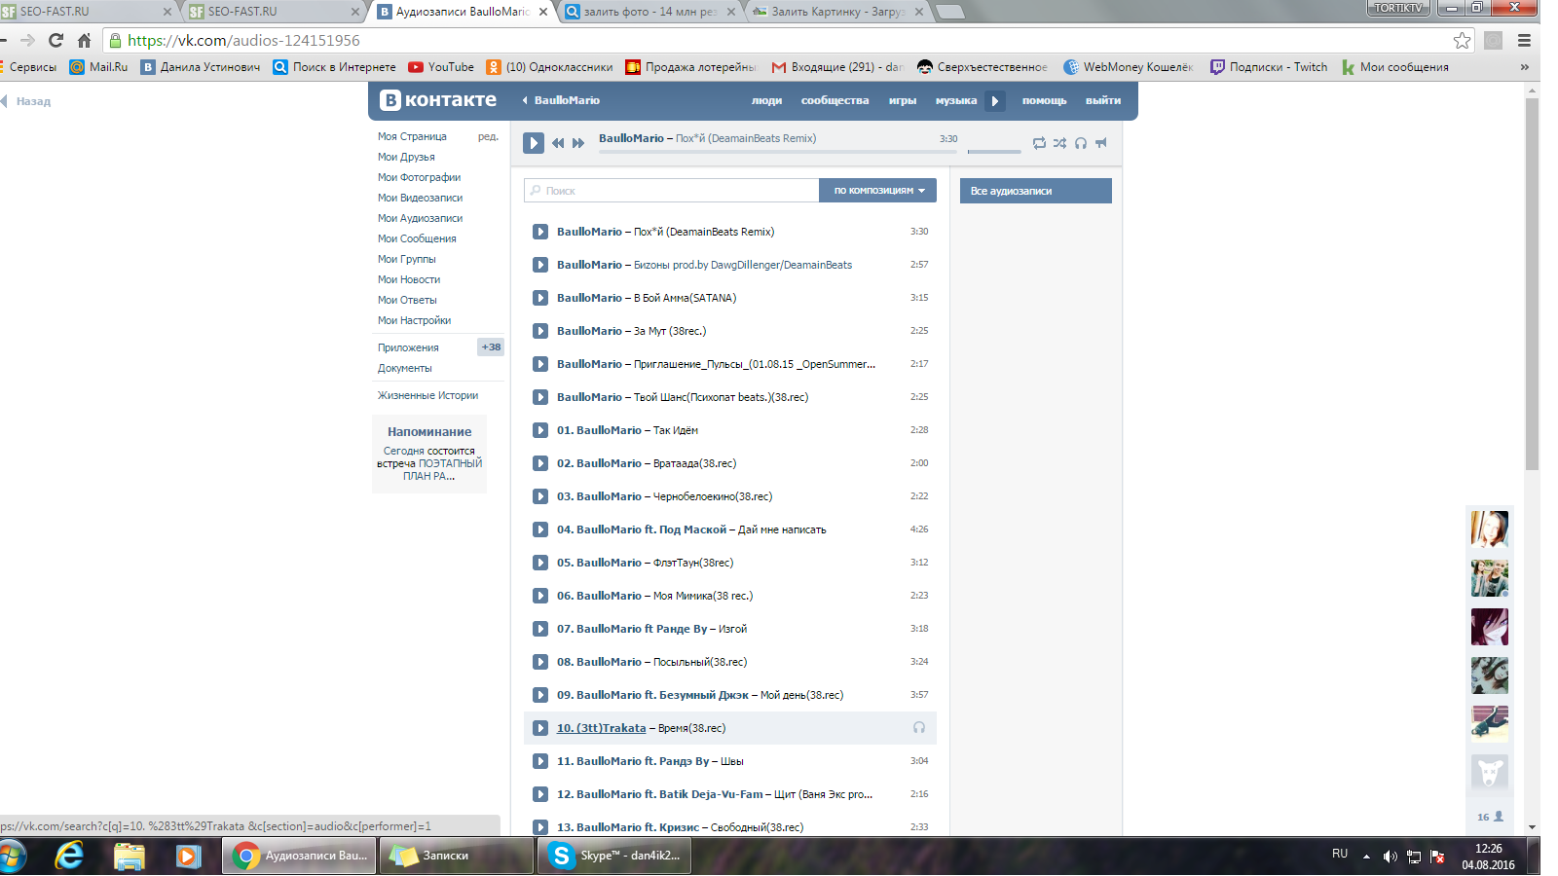Click the '+38' applications counter
Screen dimensions: 1558x876
pyautogui.click(x=491, y=347)
